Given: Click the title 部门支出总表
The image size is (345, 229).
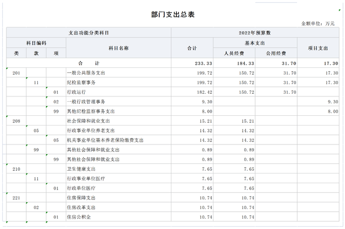Looking at the screenshot, I should pyautogui.click(x=172, y=15).
